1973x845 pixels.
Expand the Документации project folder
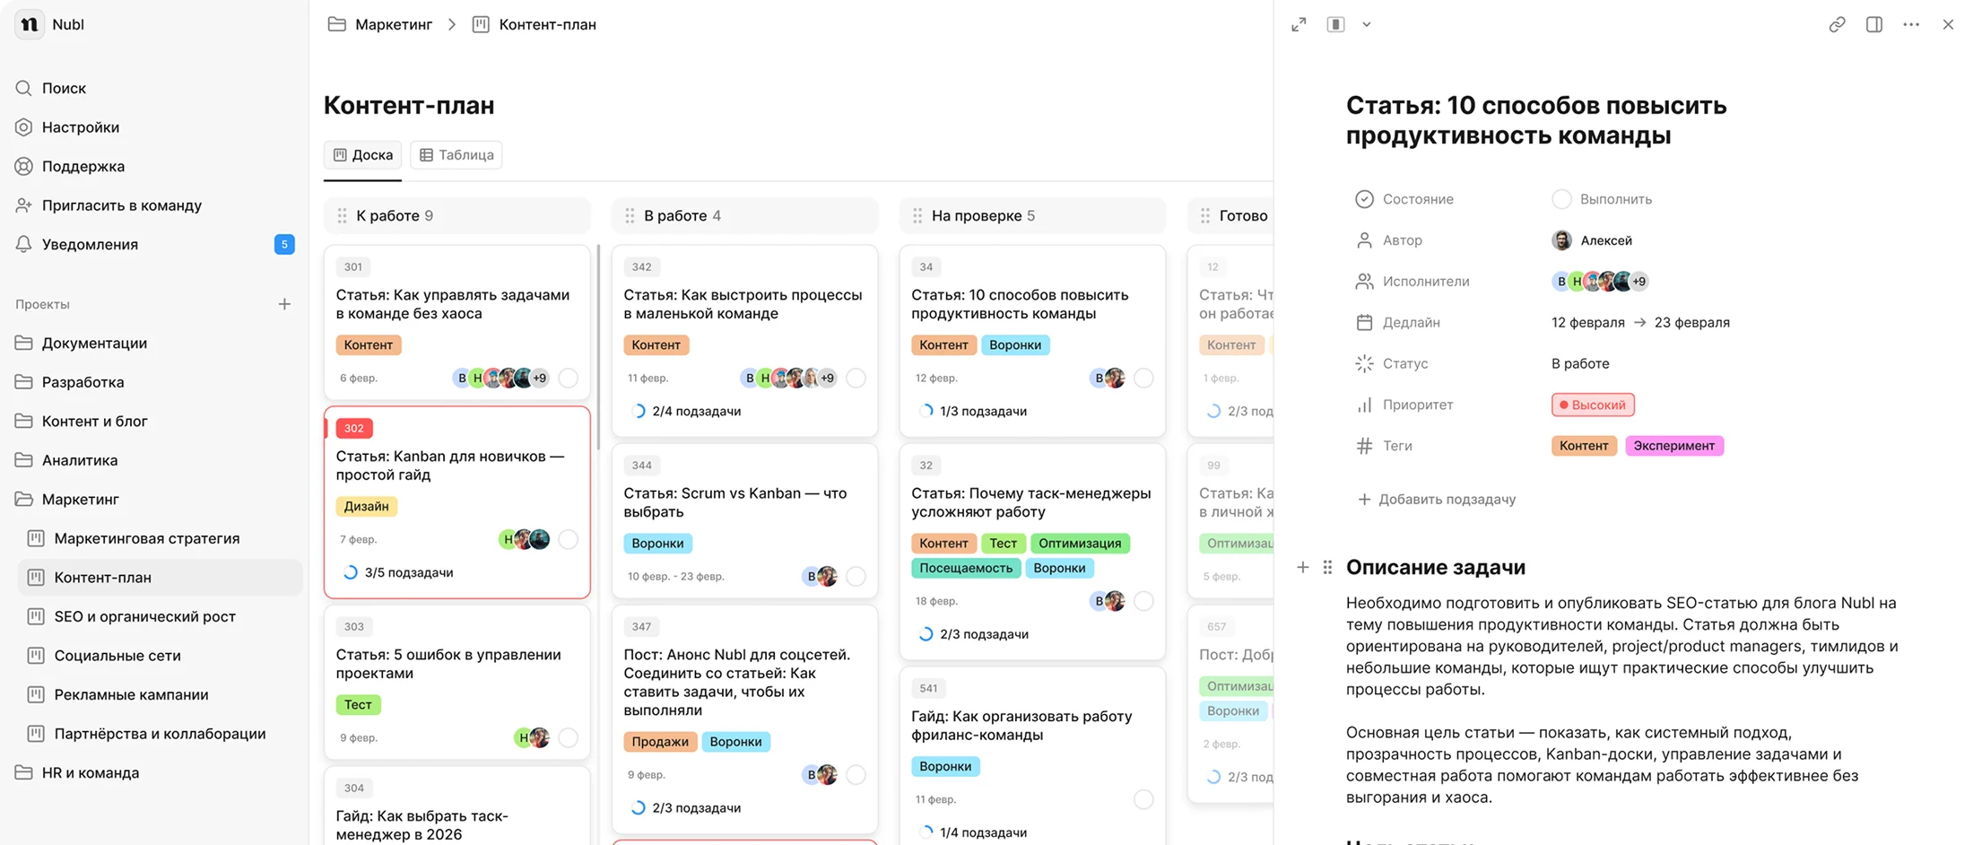click(82, 343)
